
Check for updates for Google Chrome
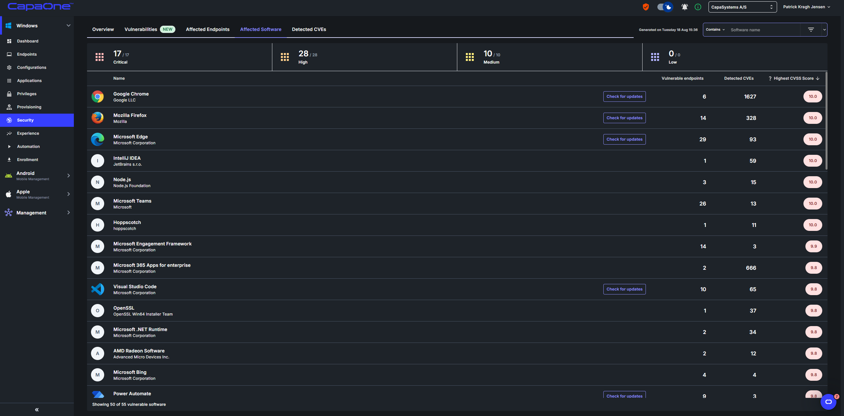coord(624,97)
